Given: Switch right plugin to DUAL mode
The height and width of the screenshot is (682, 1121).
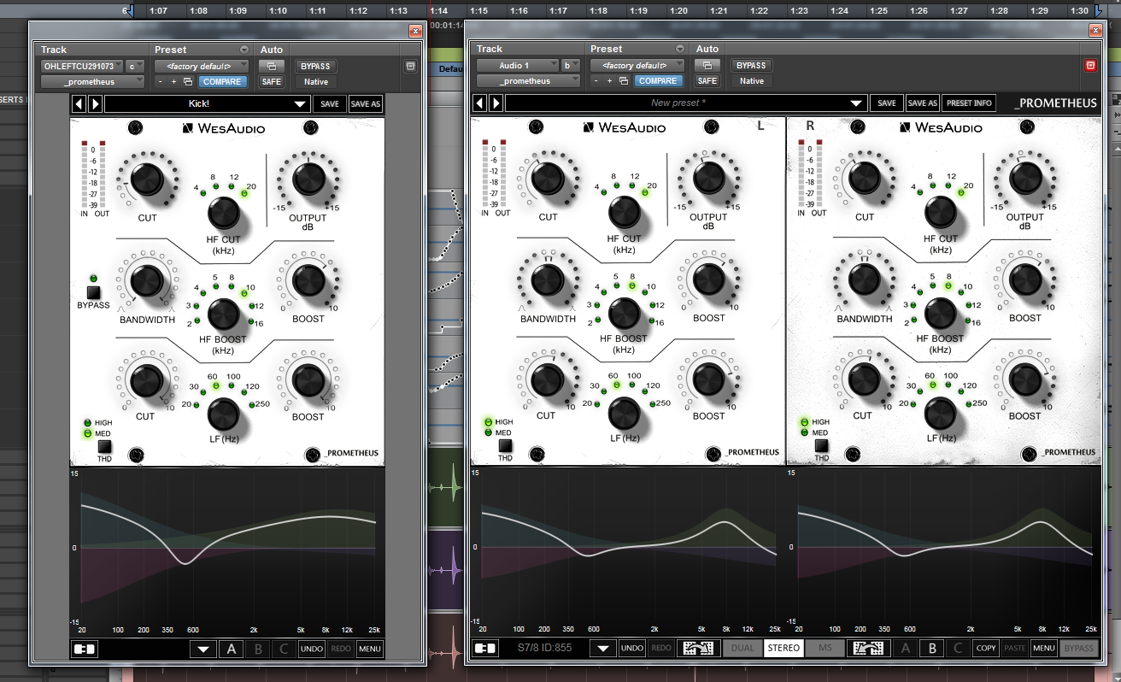Looking at the screenshot, I should point(742,648).
